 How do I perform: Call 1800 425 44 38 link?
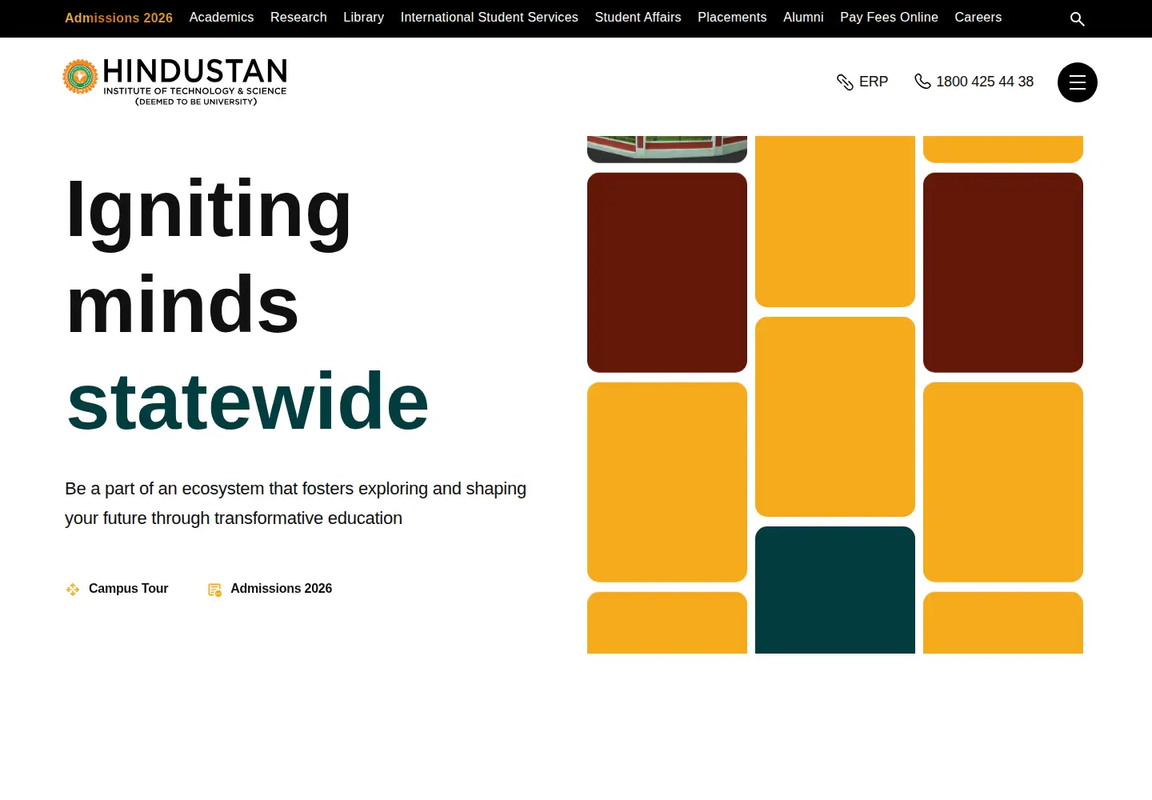(985, 82)
